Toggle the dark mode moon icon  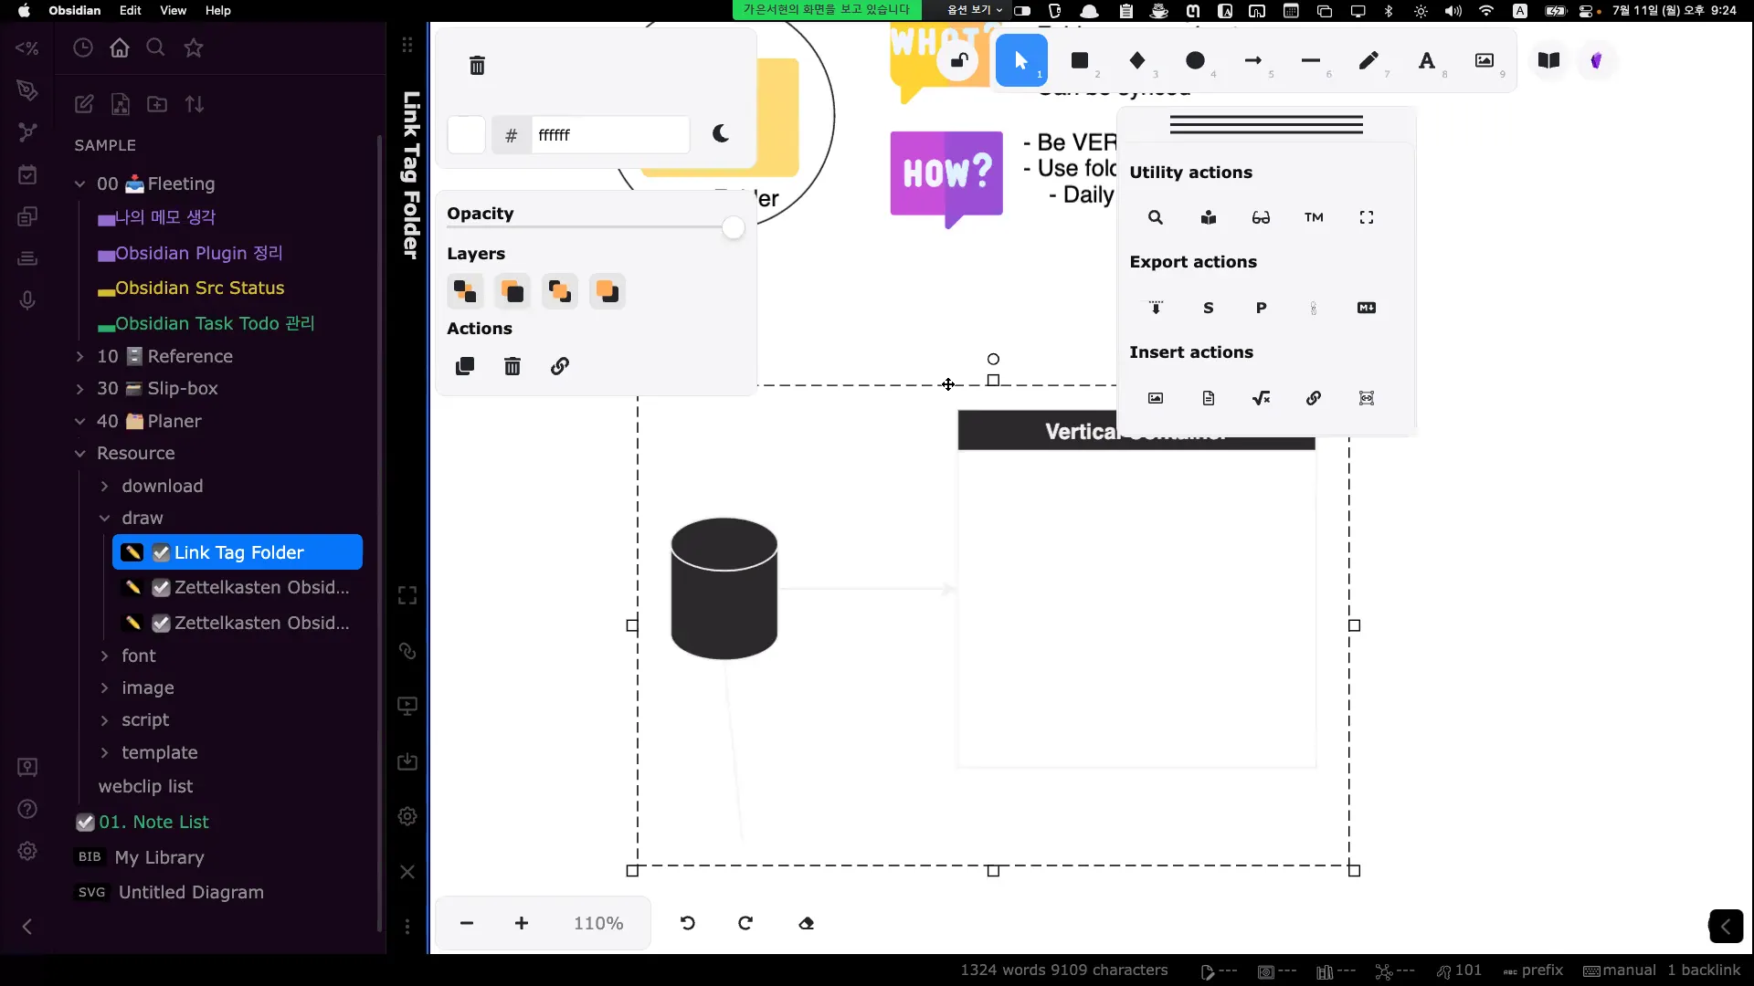(x=721, y=134)
